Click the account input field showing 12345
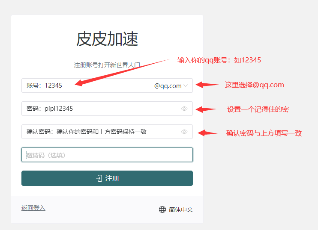 click(85, 86)
